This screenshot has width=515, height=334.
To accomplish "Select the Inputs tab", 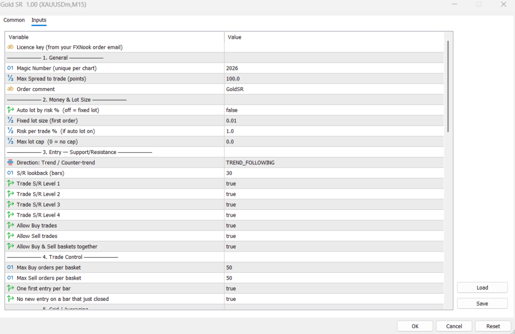I will click(39, 20).
